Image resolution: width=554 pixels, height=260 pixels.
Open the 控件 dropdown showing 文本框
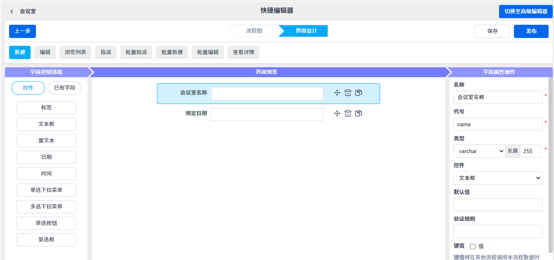pos(498,178)
